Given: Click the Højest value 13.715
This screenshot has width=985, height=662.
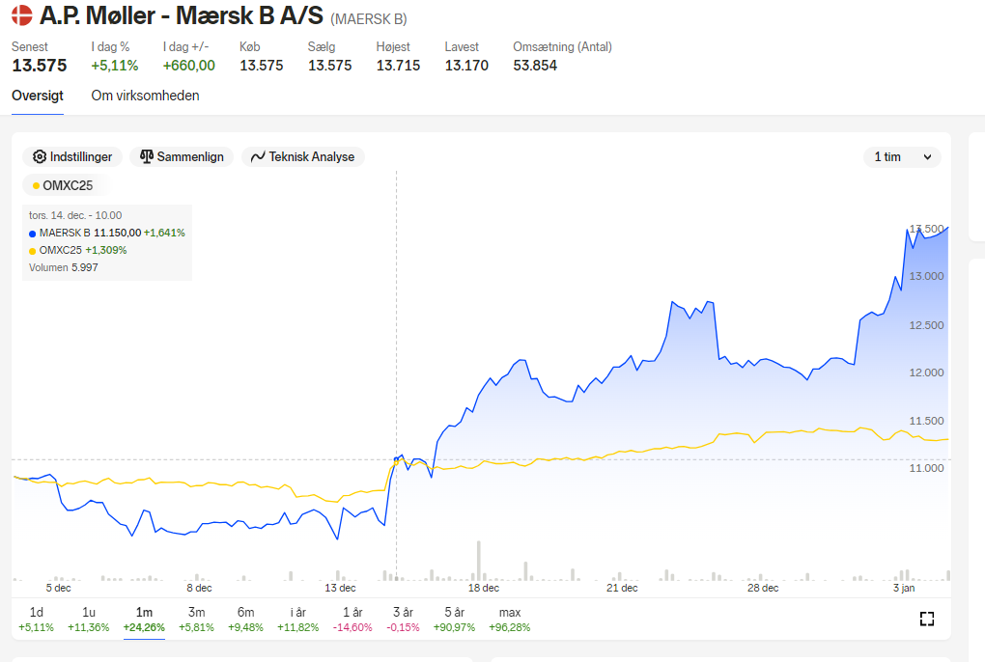Looking at the screenshot, I should (398, 66).
